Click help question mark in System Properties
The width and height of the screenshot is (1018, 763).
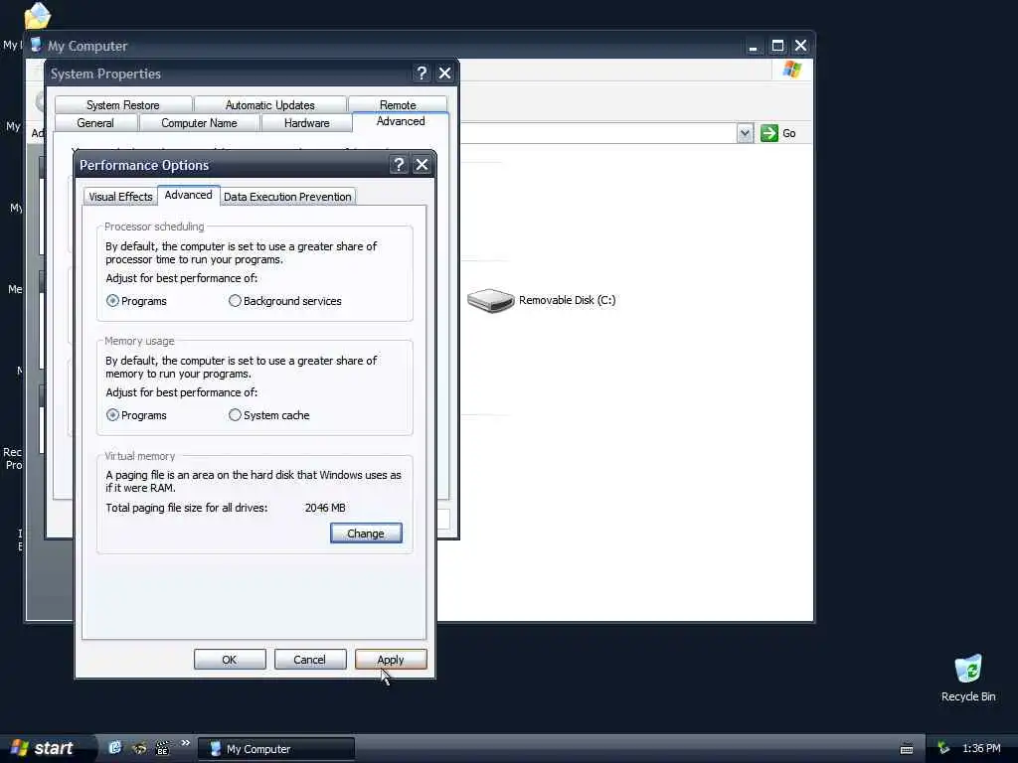click(422, 74)
